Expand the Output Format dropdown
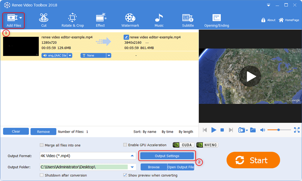The width and height of the screenshot is (302, 181). point(132,156)
